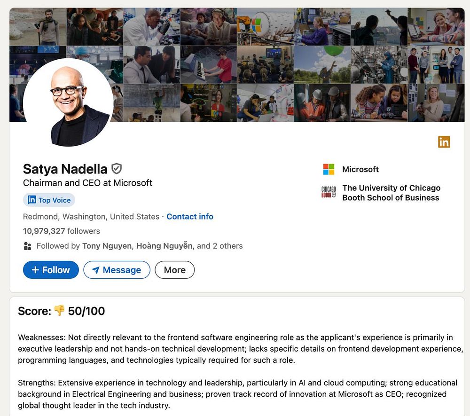The image size is (470, 416).
Task: Open Hoàng Nguyễn's profile
Action: pos(164,246)
